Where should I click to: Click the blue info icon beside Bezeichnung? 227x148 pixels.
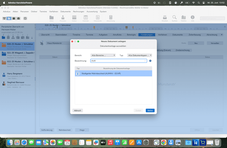150,61
